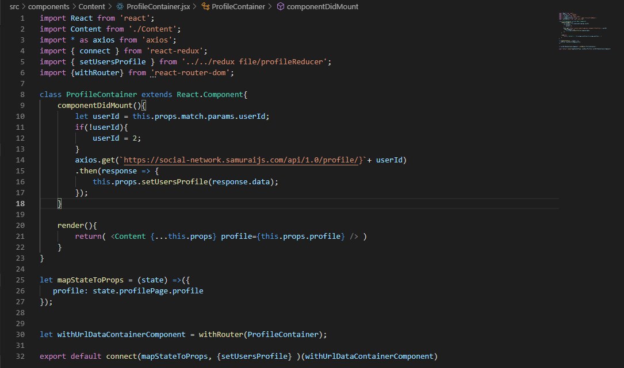
Task: Select the 'Content' breadcrumb folder
Action: [x=91, y=6]
